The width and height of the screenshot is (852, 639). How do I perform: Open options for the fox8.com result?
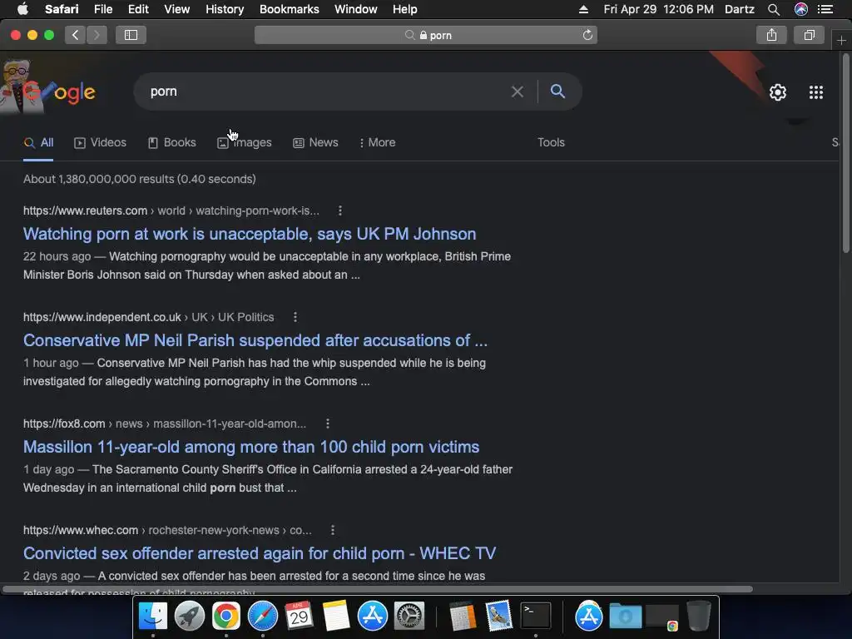(328, 424)
